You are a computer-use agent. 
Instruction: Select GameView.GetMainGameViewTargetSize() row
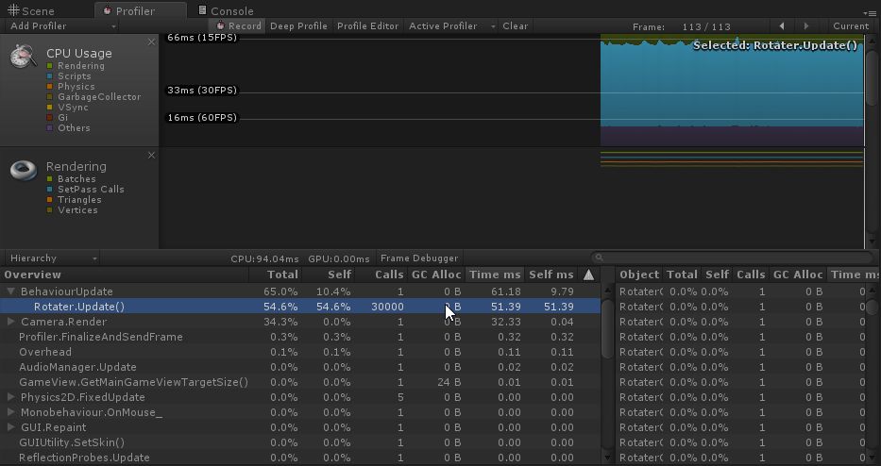tap(300, 382)
